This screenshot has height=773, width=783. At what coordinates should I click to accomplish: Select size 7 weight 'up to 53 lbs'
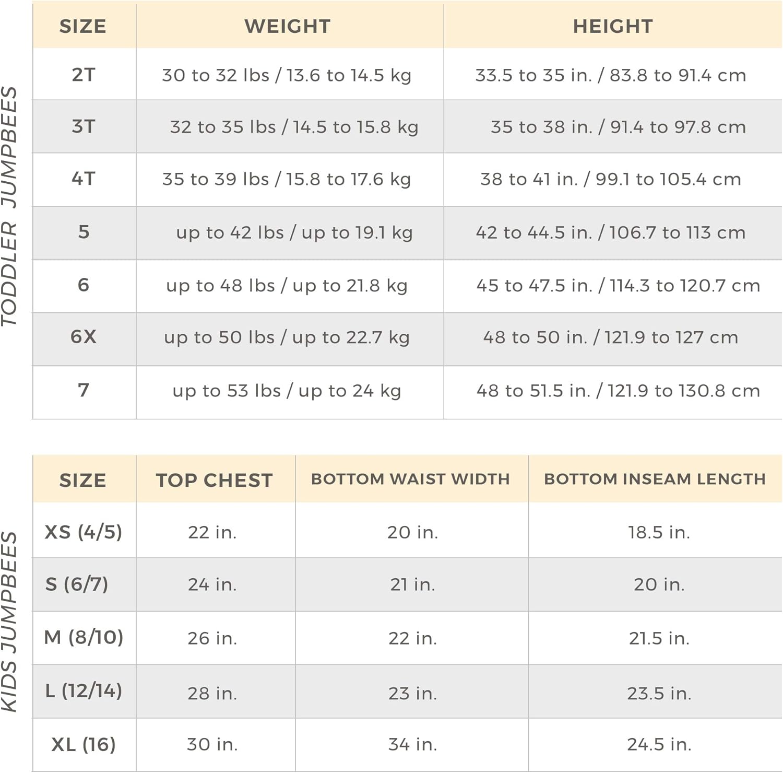click(287, 391)
